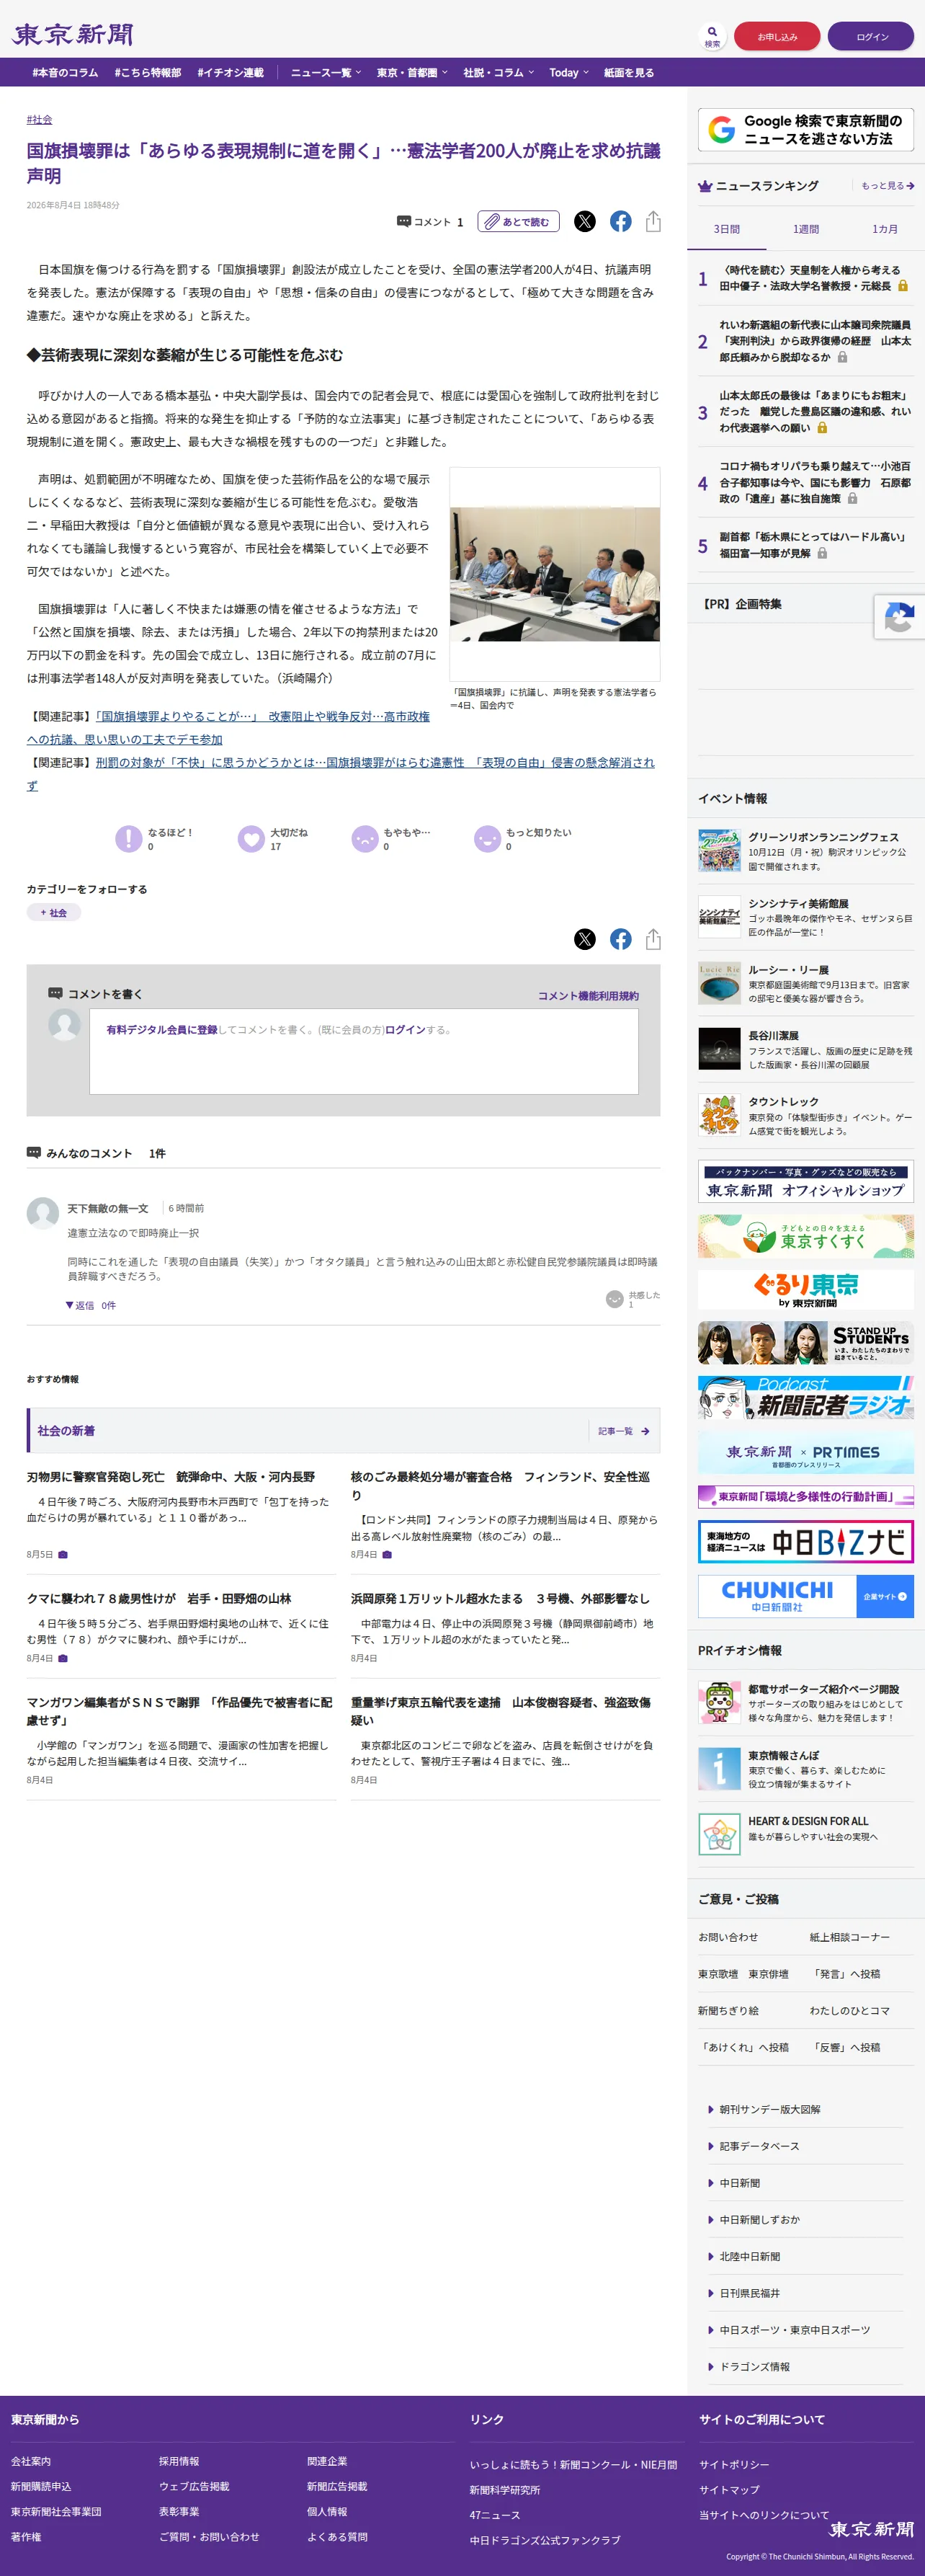Open the サイトポリシー footer link
The image size is (925, 2576).
[x=734, y=2464]
